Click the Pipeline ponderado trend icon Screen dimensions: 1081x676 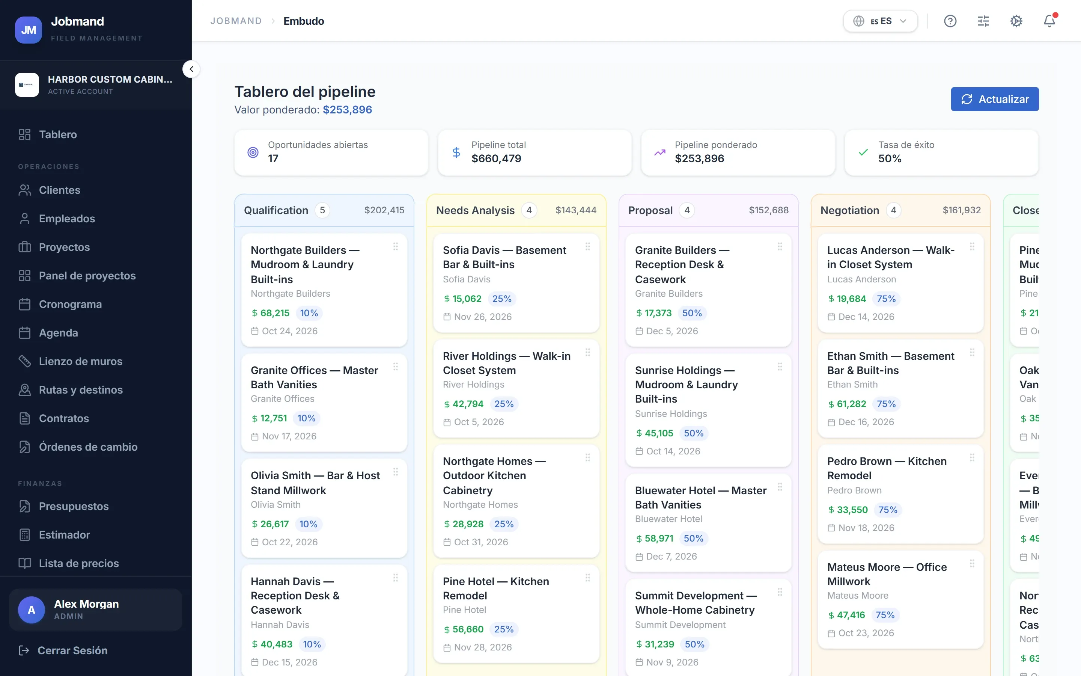pos(660,152)
